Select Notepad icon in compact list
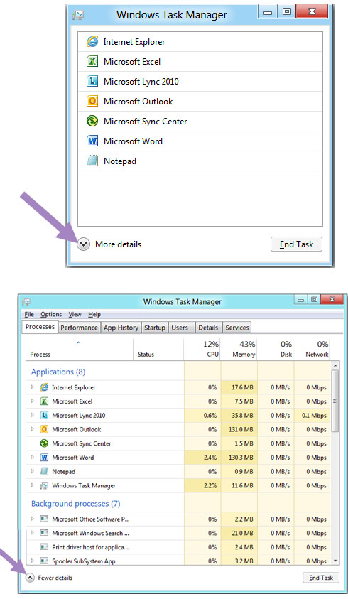Viewport: 348px width, 599px height. point(92,161)
